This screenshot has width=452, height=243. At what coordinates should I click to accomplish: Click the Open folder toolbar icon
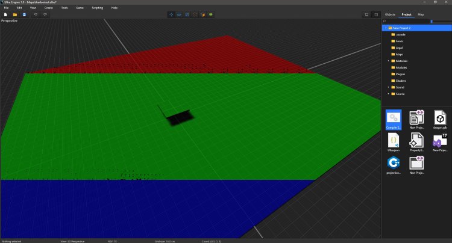[14, 14]
